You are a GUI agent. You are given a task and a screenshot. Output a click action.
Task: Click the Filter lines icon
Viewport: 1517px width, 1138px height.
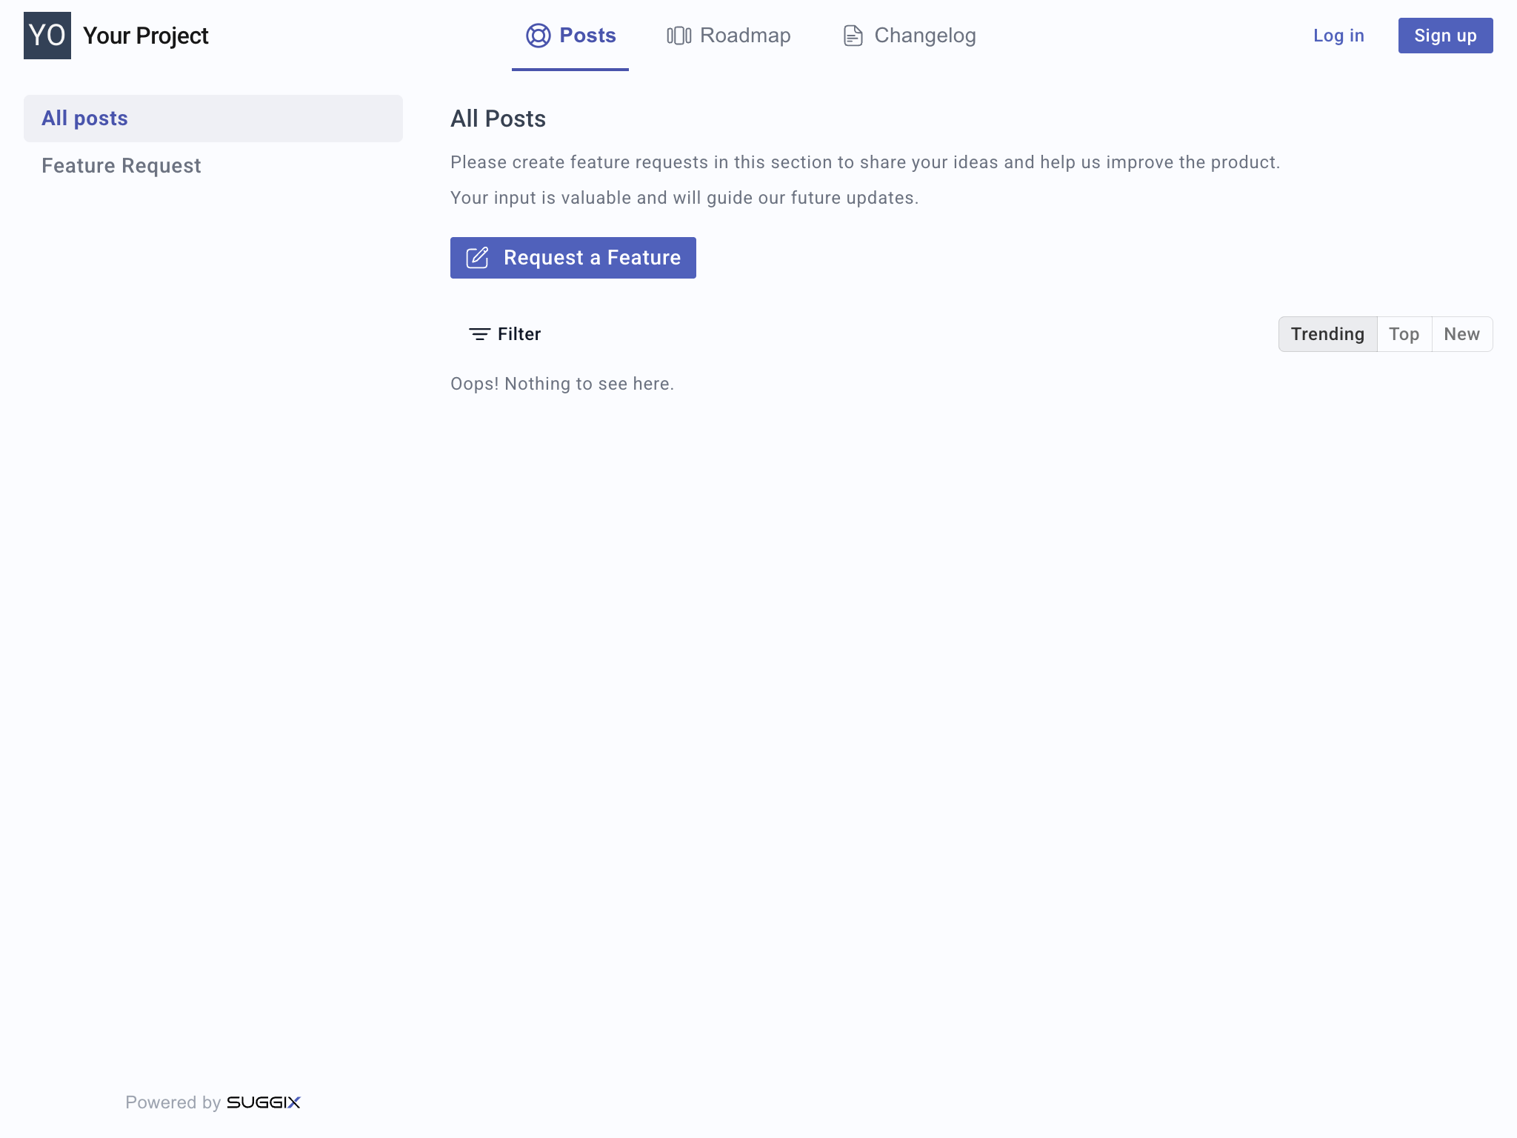click(479, 334)
